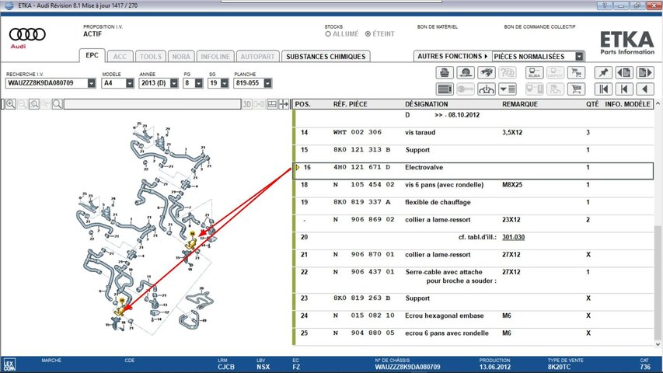
Task: Click BON DE MATÉRIEL label
Action: 438,26
